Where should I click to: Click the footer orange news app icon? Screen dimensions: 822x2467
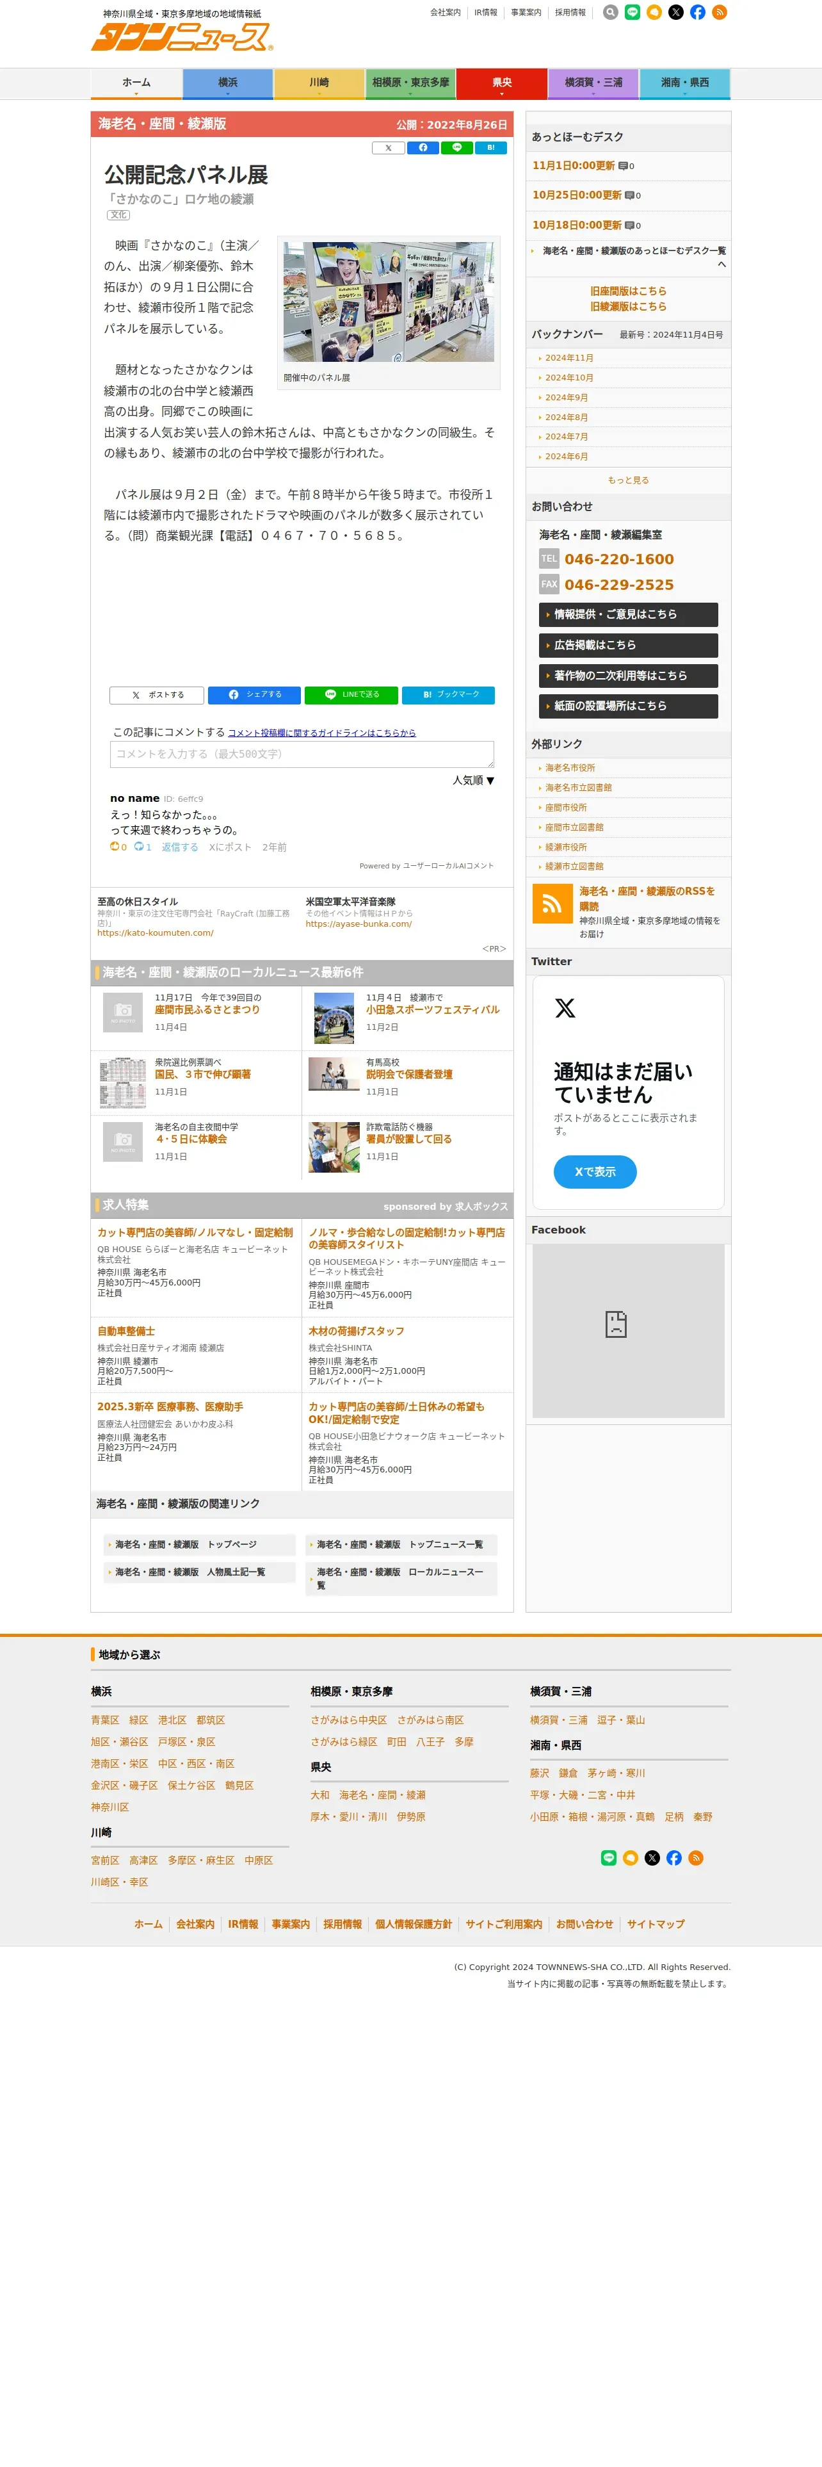click(631, 1858)
